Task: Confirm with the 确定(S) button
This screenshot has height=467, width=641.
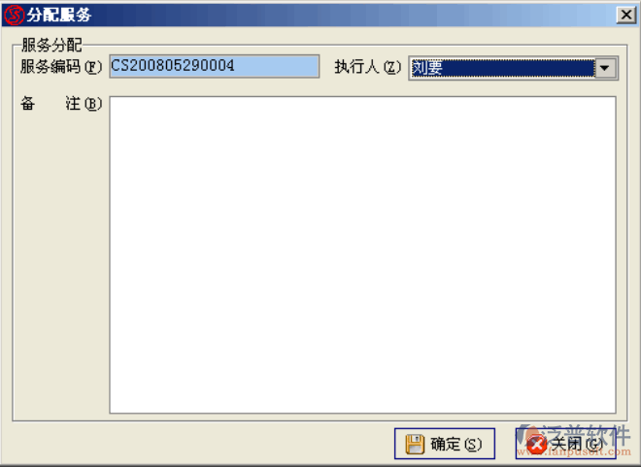Action: coord(445,444)
